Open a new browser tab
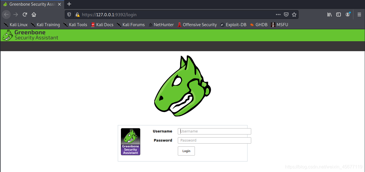The height and width of the screenshot is (172, 365). (x=69, y=4)
